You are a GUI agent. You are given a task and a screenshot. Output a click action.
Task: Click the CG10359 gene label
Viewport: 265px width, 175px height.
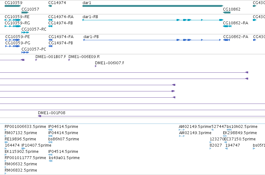pos(13,3)
